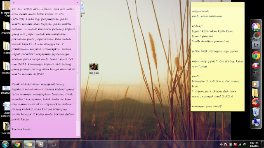Select the photo thumbnail on the desktop
The height and width of the screenshot is (148, 264).
[94, 69]
